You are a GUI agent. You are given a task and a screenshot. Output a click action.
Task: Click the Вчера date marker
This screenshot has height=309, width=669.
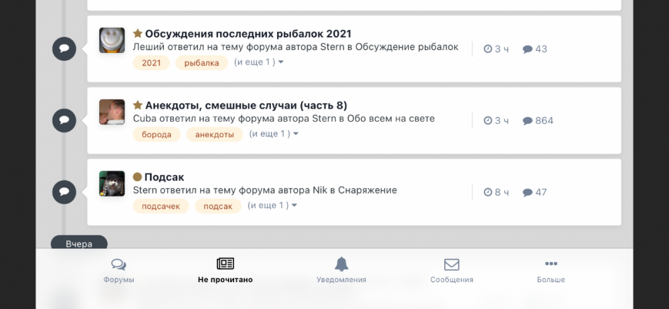79,242
